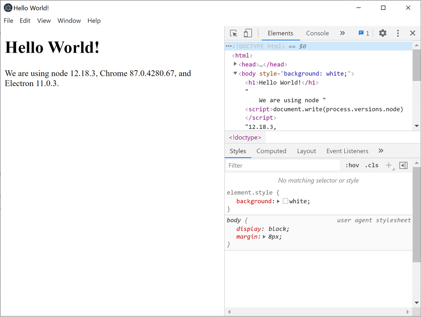421x317 pixels.
Task: Activate the inspect element picker icon
Action: 232,33
